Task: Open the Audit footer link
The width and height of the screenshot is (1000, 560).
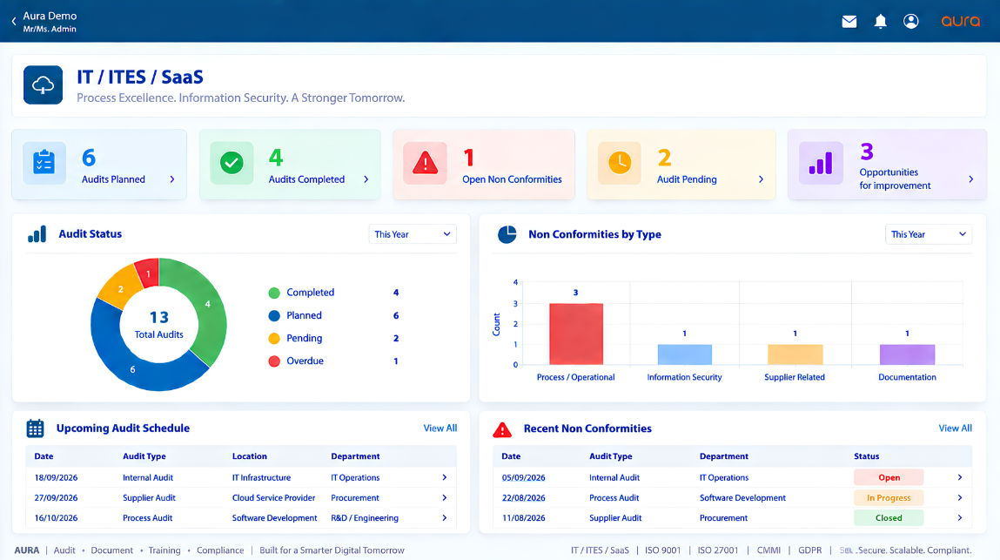Action: [64, 550]
